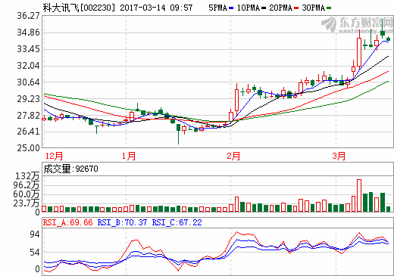Viewport: 394px width, 276px height.
Task: Click the black 10PMA legend color swatch
Action: pos(264,8)
